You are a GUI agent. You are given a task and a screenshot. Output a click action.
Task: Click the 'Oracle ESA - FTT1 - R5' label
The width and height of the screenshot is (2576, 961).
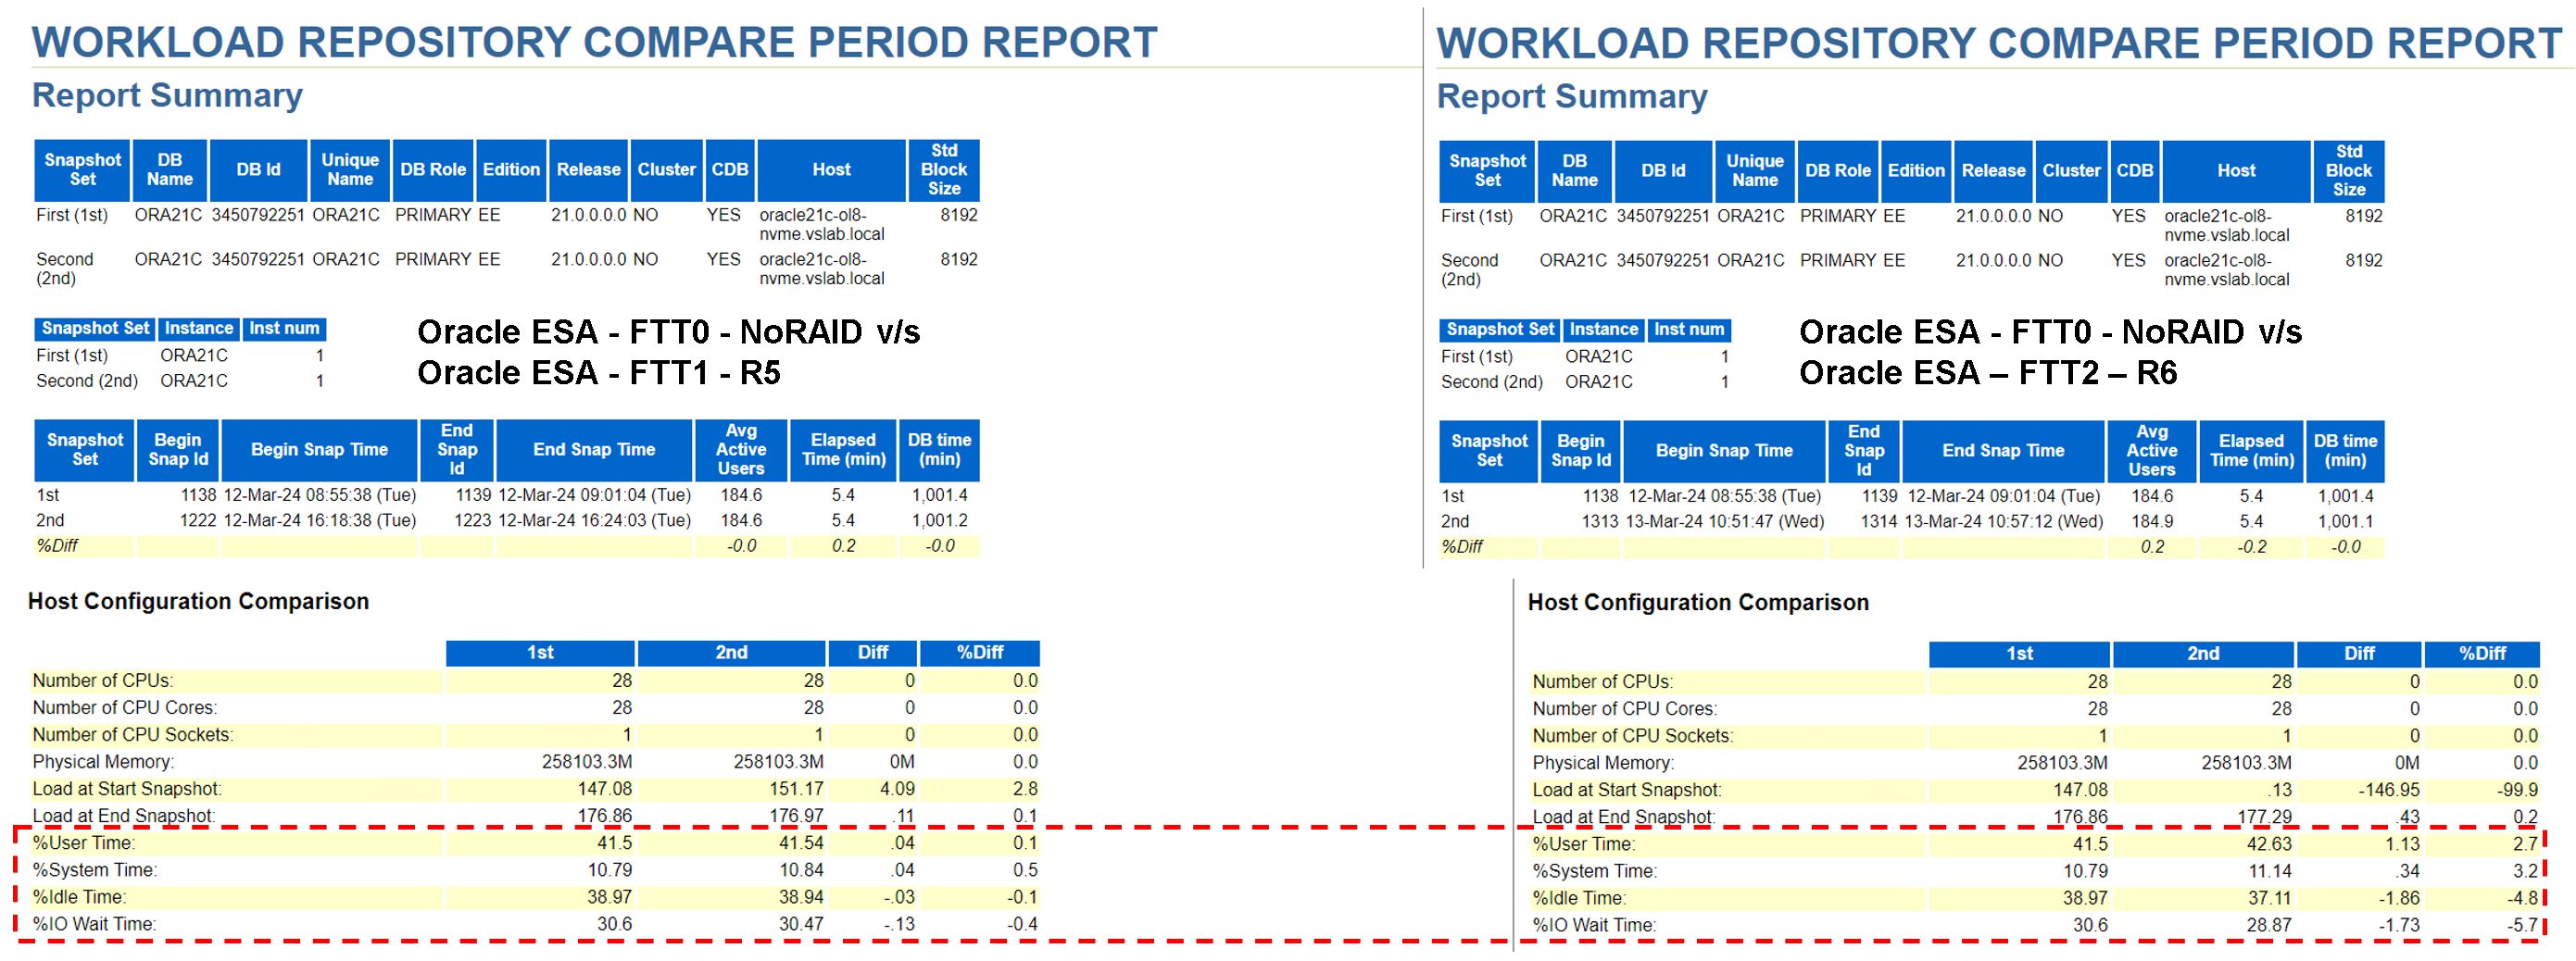point(598,373)
